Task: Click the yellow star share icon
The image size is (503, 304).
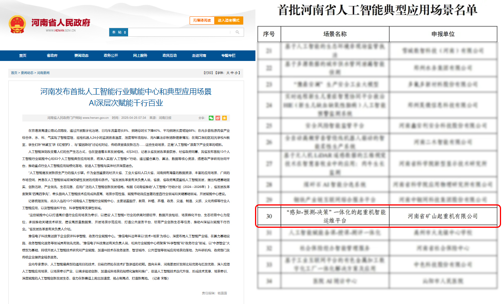Action: coord(225,118)
